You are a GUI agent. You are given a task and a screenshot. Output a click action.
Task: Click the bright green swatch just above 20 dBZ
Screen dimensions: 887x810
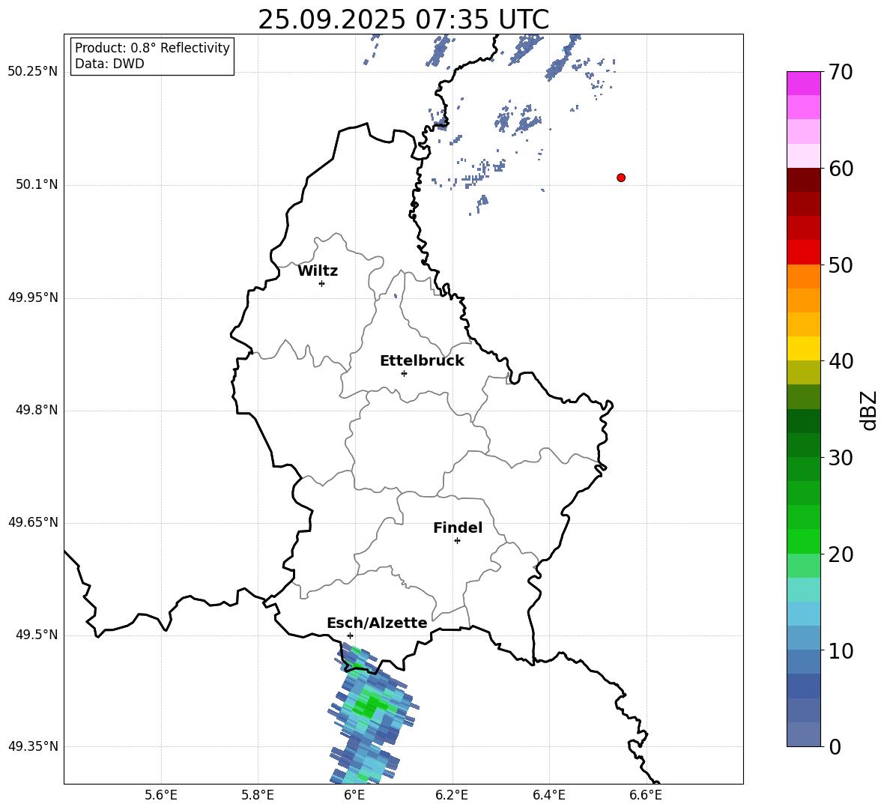pyautogui.click(x=803, y=541)
